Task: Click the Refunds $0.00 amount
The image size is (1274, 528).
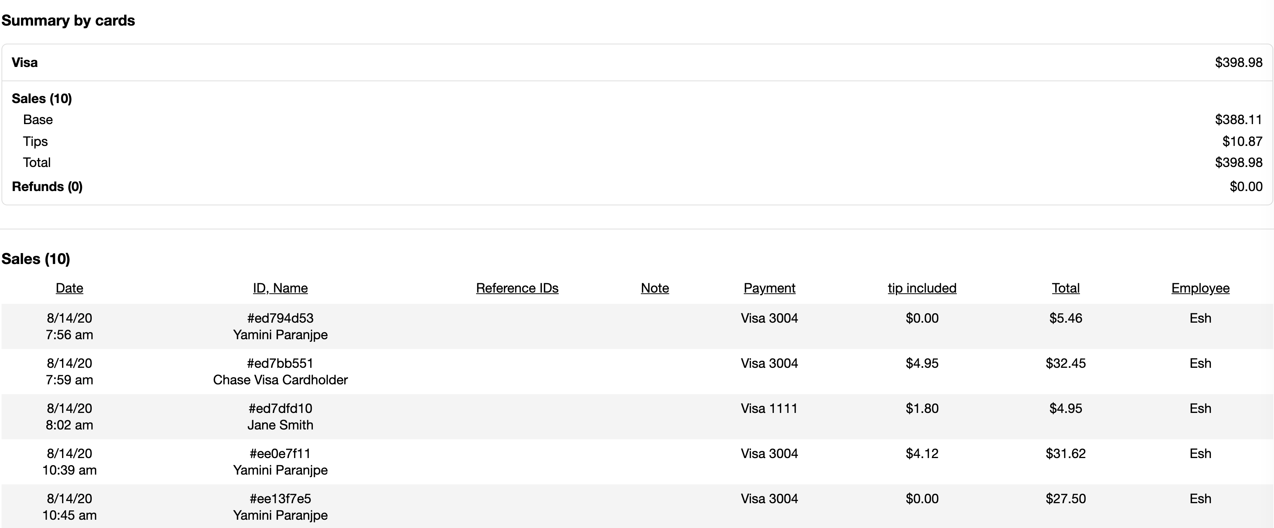Action: pyautogui.click(x=1246, y=187)
